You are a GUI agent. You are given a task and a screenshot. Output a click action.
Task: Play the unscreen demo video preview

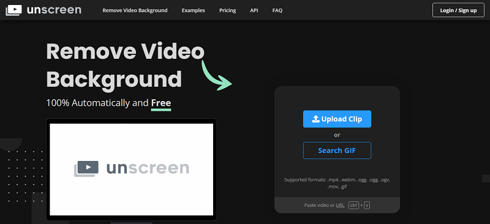(x=131, y=170)
